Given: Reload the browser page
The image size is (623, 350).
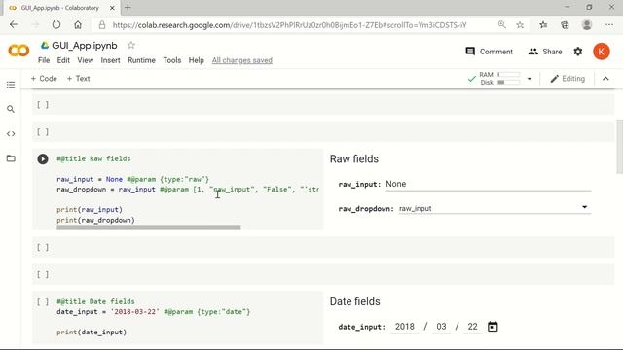Looking at the screenshot, I should tap(56, 24).
